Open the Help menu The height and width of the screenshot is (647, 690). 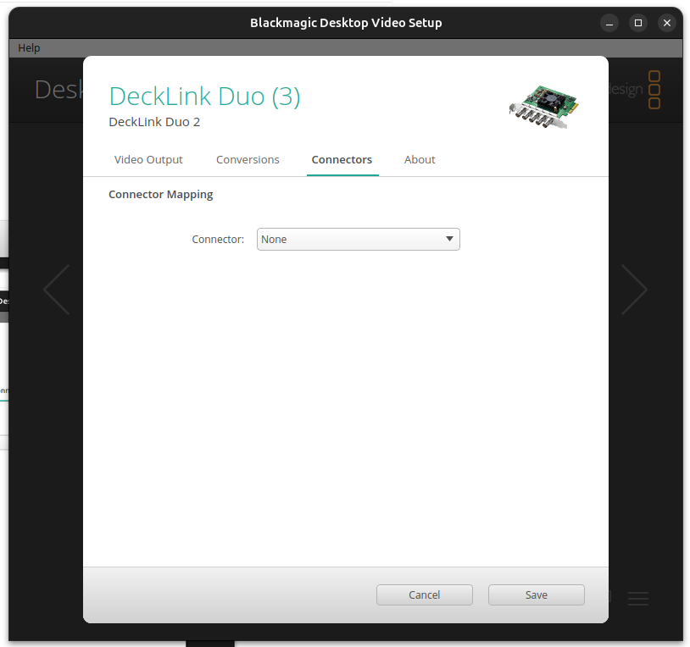click(29, 48)
